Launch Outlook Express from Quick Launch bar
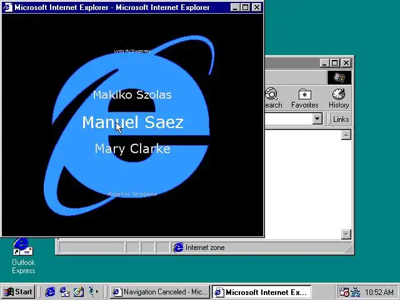The width and height of the screenshot is (400, 300). click(64, 292)
